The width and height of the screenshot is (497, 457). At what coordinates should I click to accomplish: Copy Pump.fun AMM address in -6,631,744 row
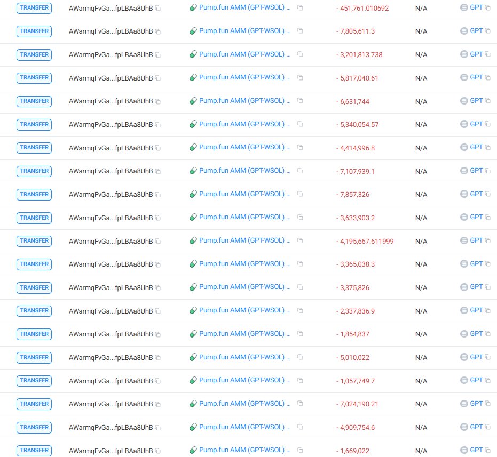300,101
